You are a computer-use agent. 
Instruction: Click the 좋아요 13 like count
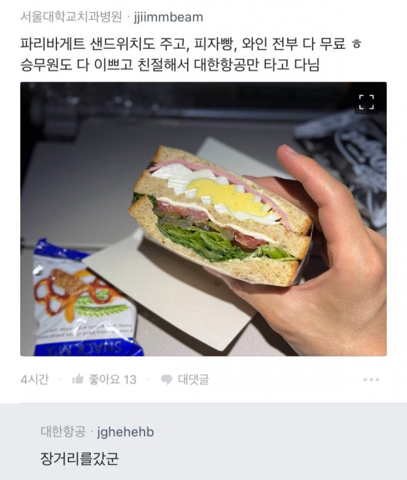click(x=113, y=380)
